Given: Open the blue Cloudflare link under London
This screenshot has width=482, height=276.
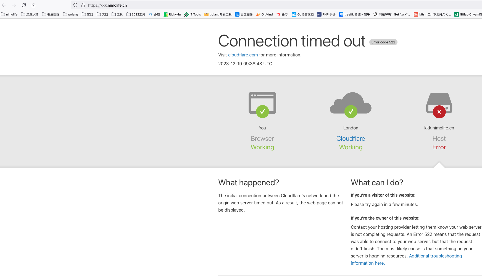Looking at the screenshot, I should tap(351, 139).
